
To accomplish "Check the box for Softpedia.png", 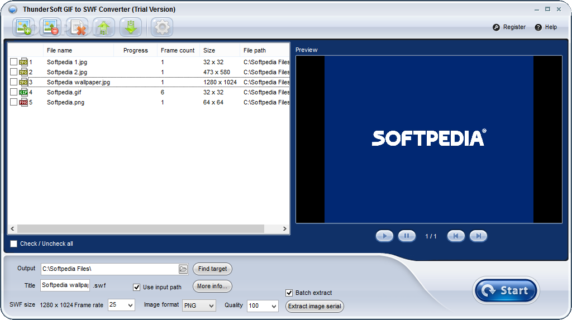I will (x=13, y=103).
